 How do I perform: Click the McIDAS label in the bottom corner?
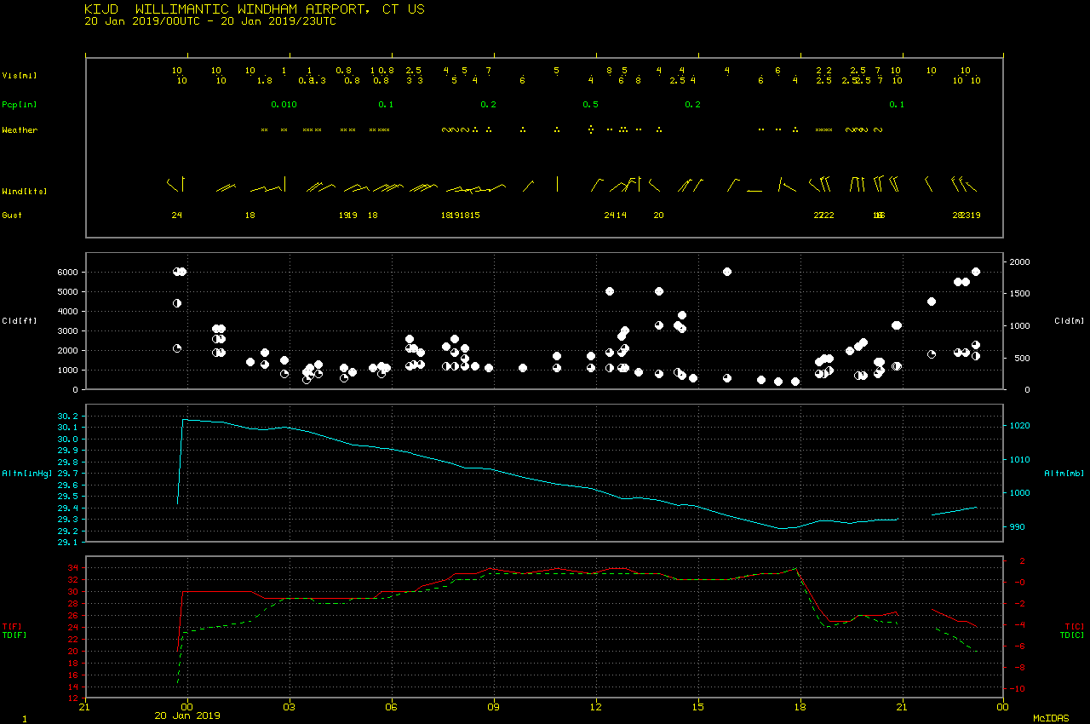click(x=1051, y=718)
